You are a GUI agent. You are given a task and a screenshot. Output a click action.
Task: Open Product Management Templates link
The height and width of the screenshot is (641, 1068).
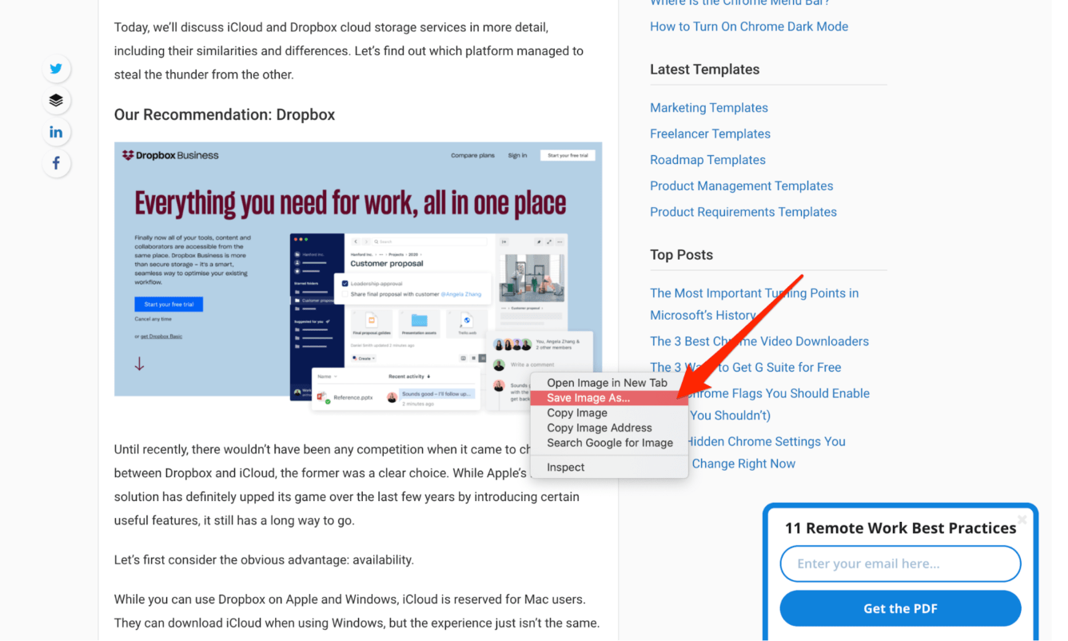point(741,185)
